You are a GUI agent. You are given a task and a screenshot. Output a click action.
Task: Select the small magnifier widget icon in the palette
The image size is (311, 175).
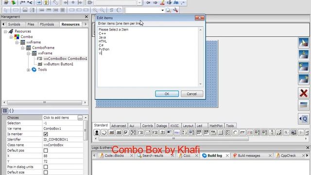[286, 132]
